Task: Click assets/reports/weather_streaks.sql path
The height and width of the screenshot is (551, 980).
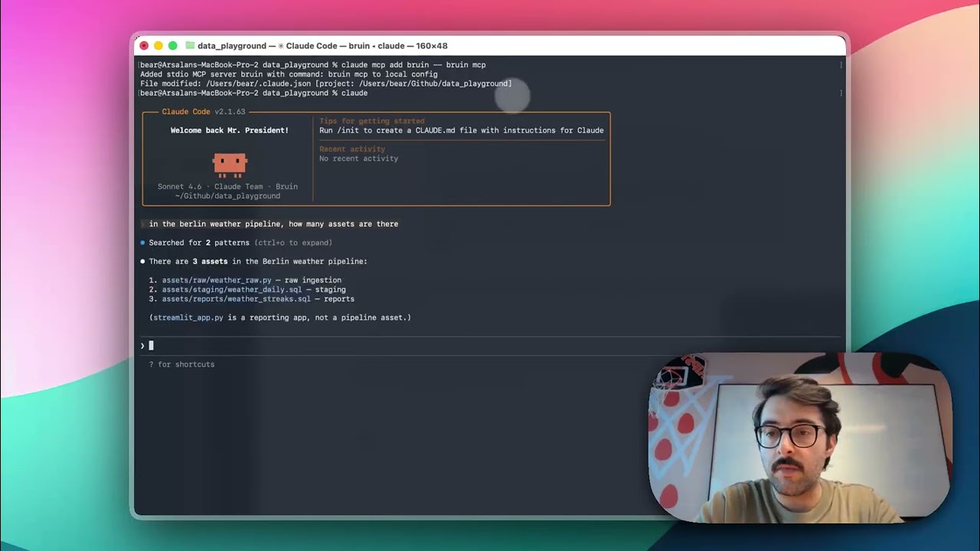Action: point(236,298)
